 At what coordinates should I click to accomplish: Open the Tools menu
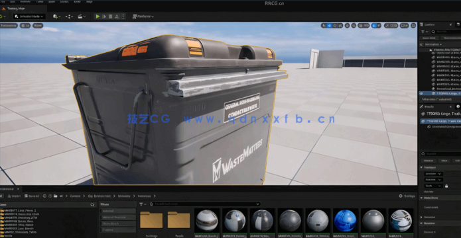tap(40, 1)
